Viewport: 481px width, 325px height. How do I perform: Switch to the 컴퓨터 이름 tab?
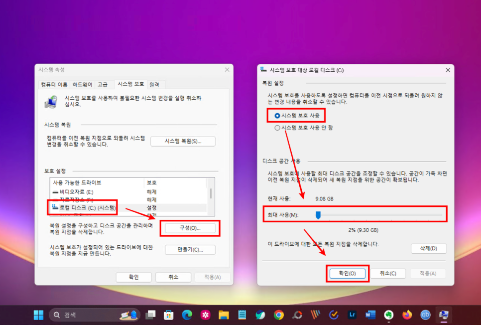pyautogui.click(x=54, y=84)
